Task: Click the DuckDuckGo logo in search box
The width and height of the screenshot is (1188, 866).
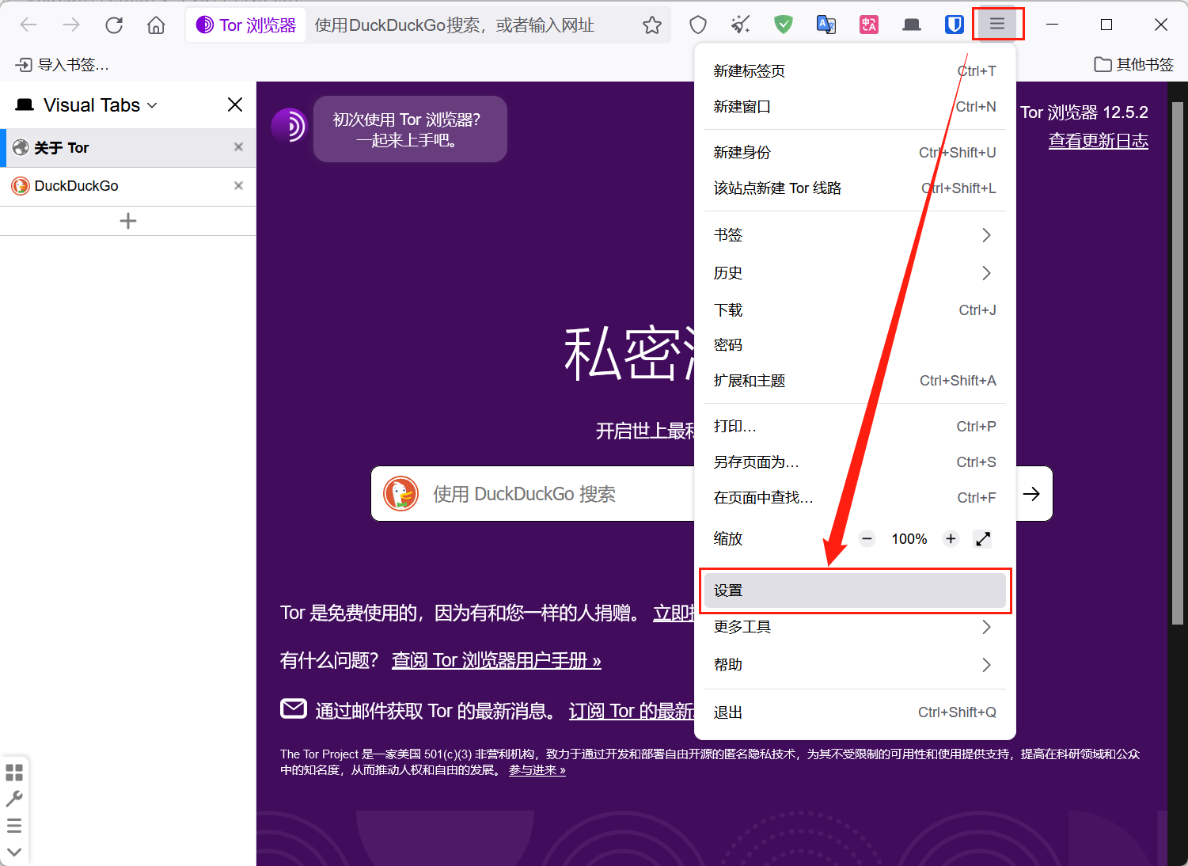Action: 400,494
